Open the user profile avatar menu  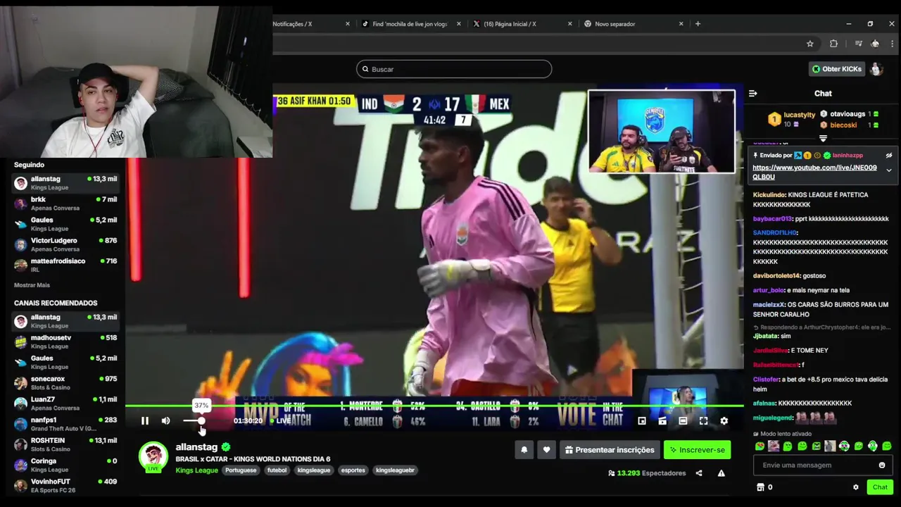(876, 69)
